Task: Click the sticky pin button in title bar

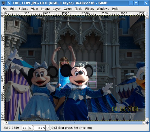Action: pos(9,3)
